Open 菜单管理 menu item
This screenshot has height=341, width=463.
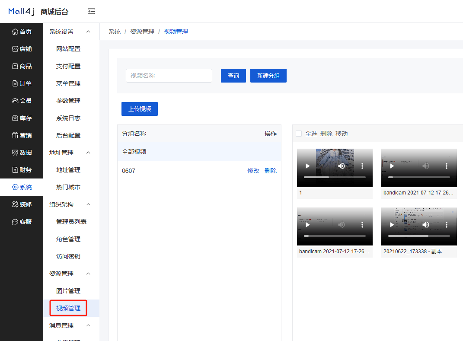click(68, 83)
